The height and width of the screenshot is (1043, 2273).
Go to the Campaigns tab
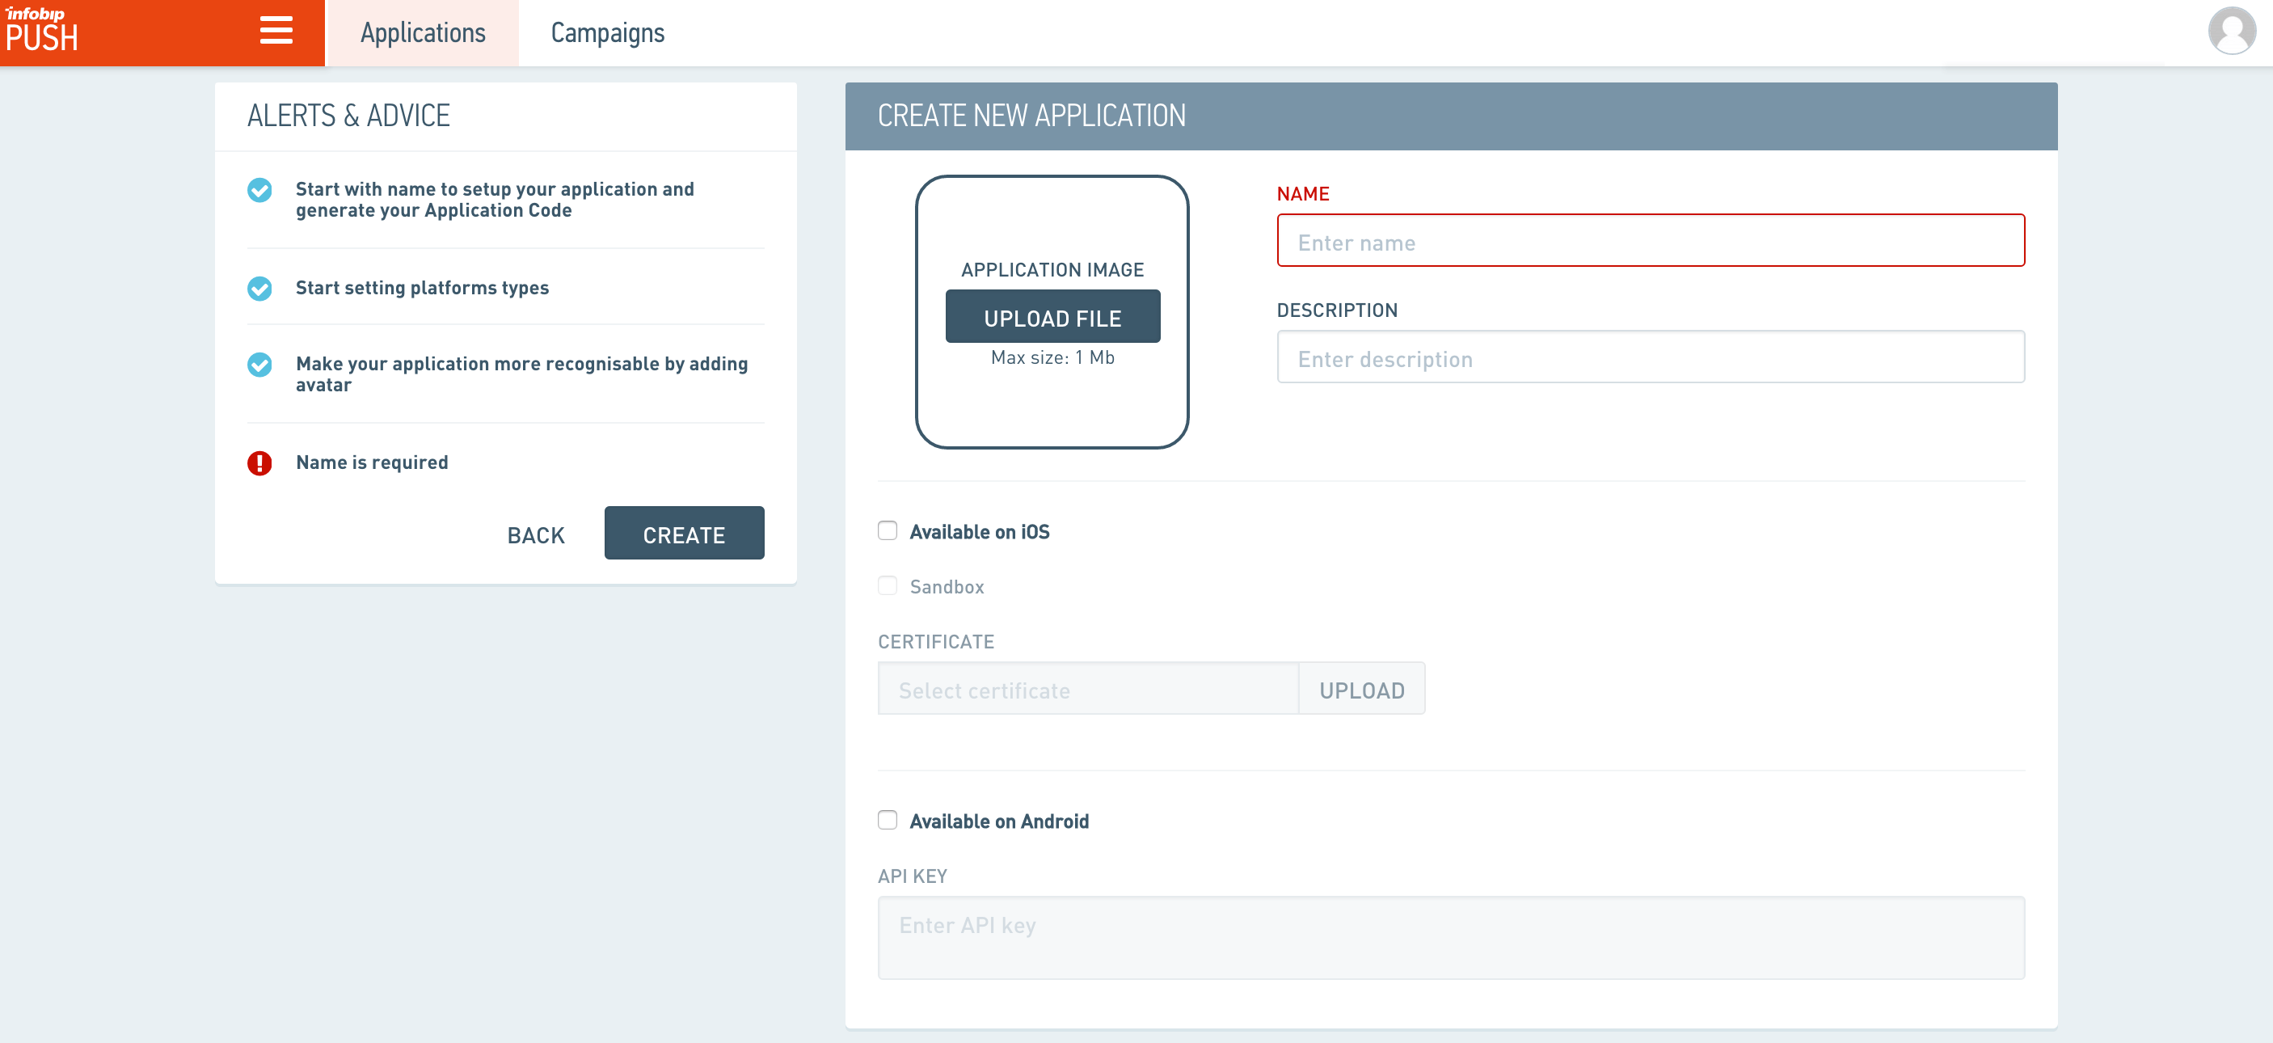tap(607, 32)
